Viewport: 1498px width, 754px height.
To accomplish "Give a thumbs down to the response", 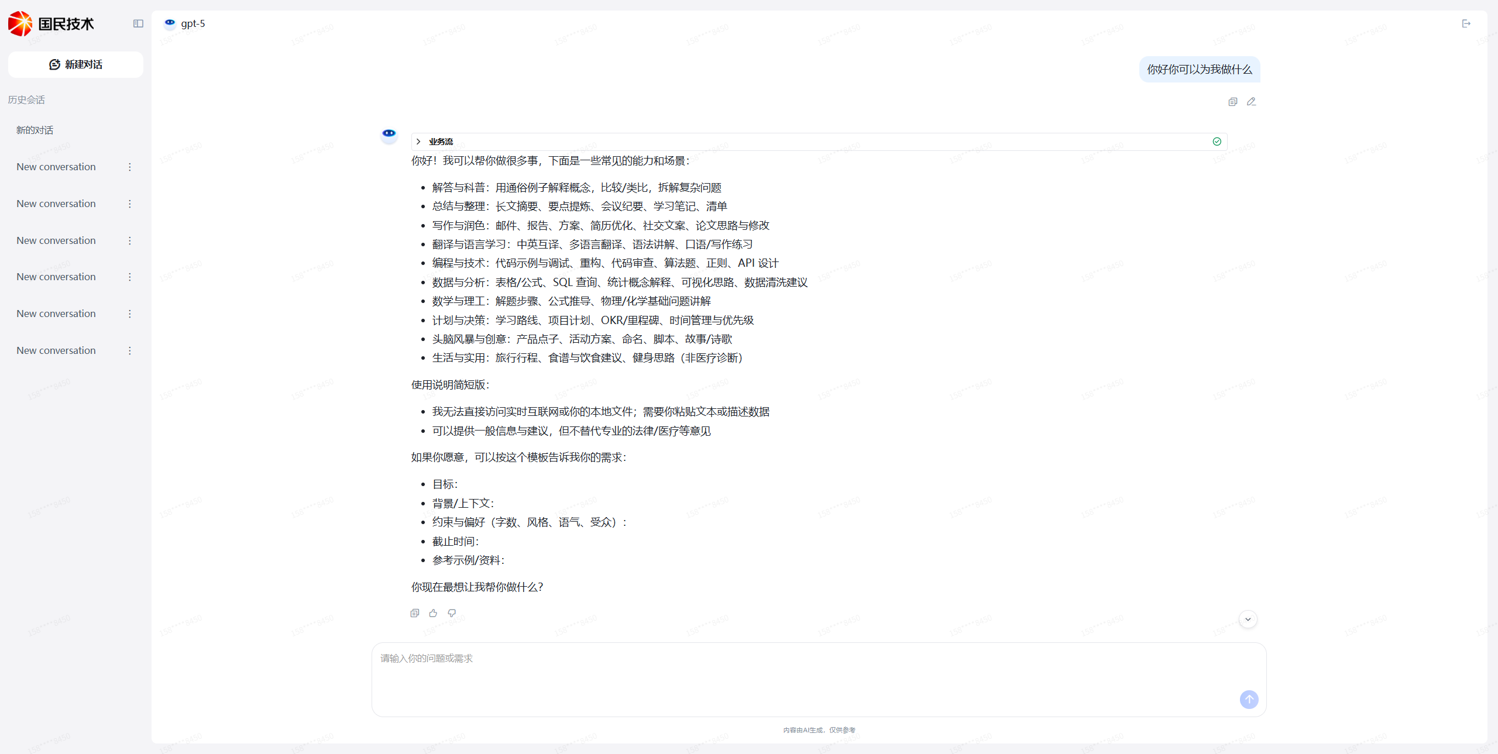I will [452, 613].
